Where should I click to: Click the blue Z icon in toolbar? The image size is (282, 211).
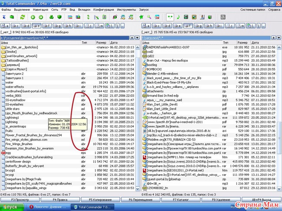(4, 17)
